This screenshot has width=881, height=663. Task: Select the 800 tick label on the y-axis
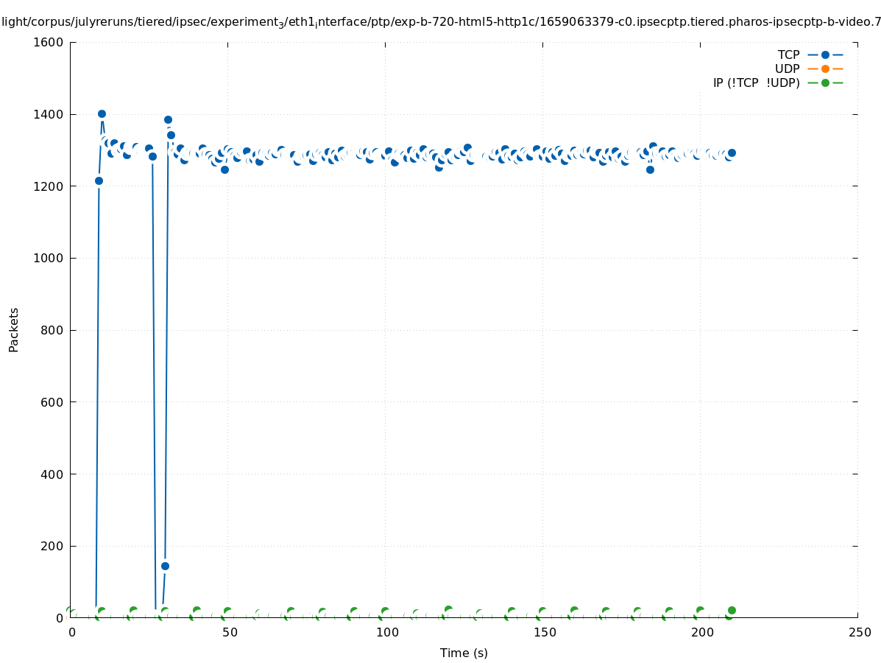click(x=53, y=330)
